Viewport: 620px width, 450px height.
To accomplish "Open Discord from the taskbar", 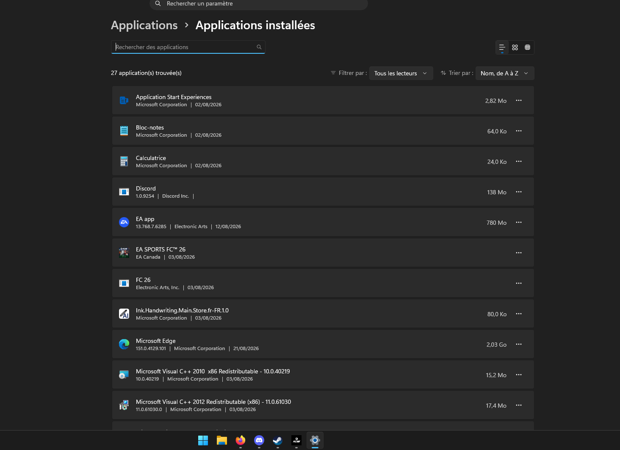I will pos(259,440).
